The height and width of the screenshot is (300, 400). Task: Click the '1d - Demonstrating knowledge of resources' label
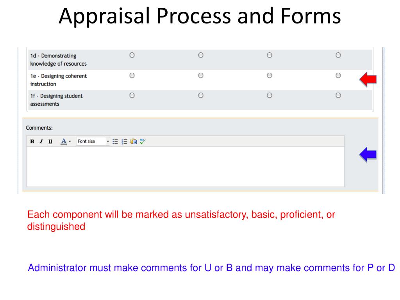(59, 60)
